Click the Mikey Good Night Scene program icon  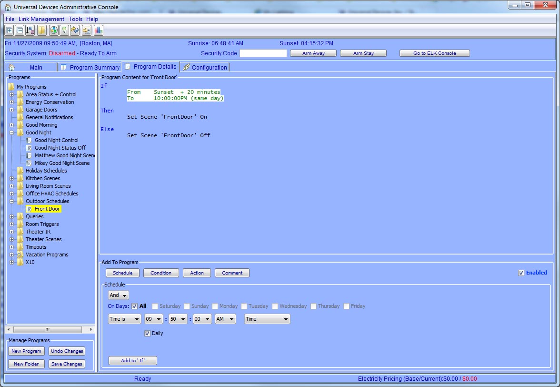tap(29, 163)
